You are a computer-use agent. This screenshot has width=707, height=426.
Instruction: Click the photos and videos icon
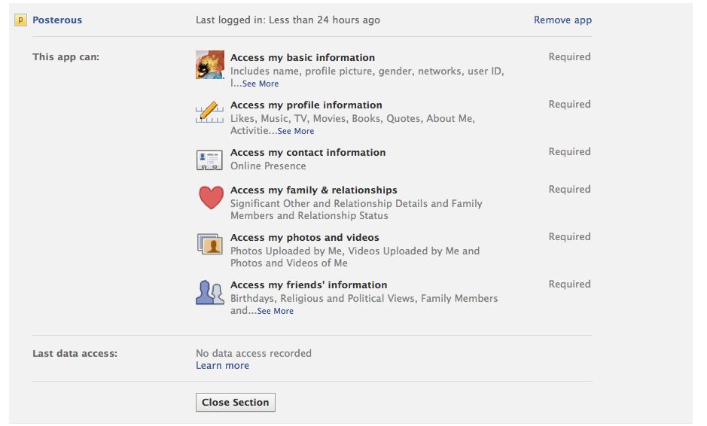click(210, 245)
